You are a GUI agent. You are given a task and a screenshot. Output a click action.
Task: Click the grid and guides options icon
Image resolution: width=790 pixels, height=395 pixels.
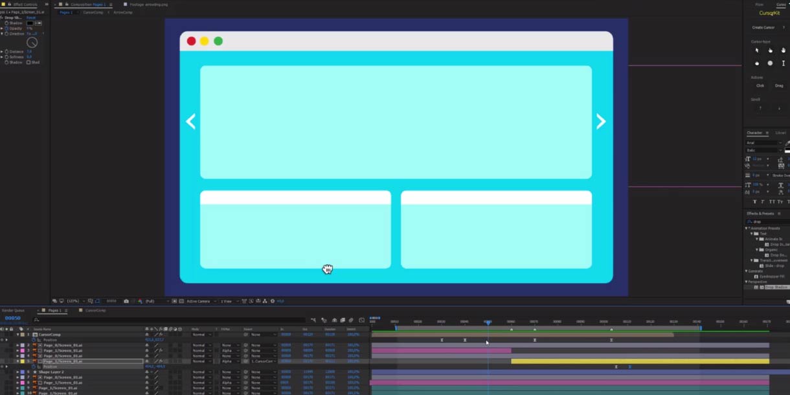(x=90, y=301)
